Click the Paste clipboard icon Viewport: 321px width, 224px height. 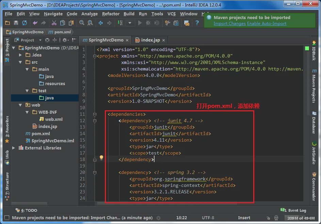71,23
